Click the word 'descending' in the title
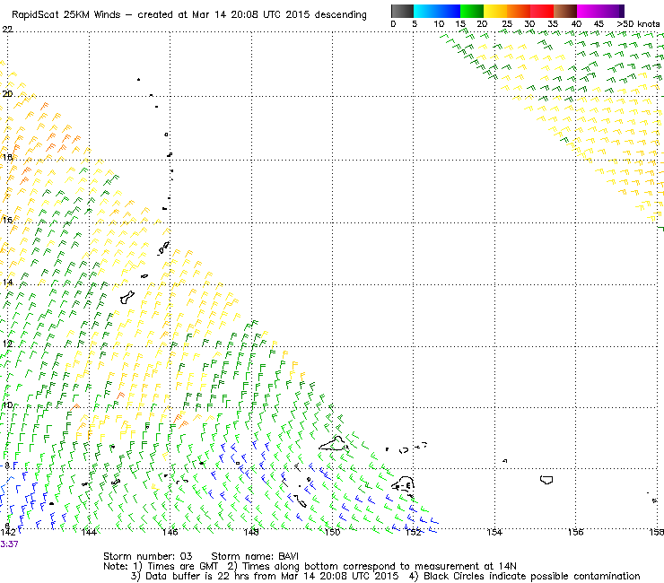Viewport: 664px width, 583px height. (x=340, y=15)
